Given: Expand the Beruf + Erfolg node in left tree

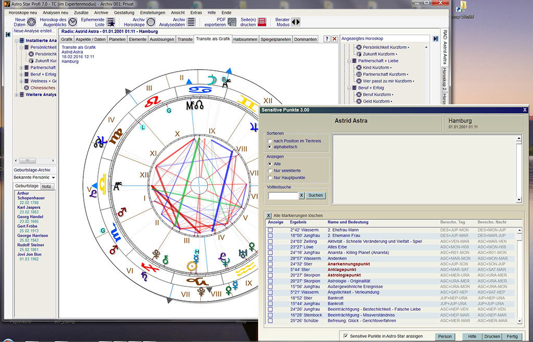Looking at the screenshot, I should click(x=21, y=74).
